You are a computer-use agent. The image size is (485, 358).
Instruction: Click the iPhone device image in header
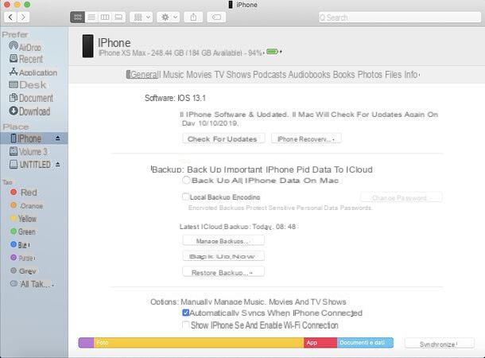[x=87, y=46]
